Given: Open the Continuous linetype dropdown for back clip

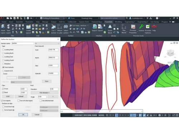Looking at the screenshot, I should [x=49, y=110].
